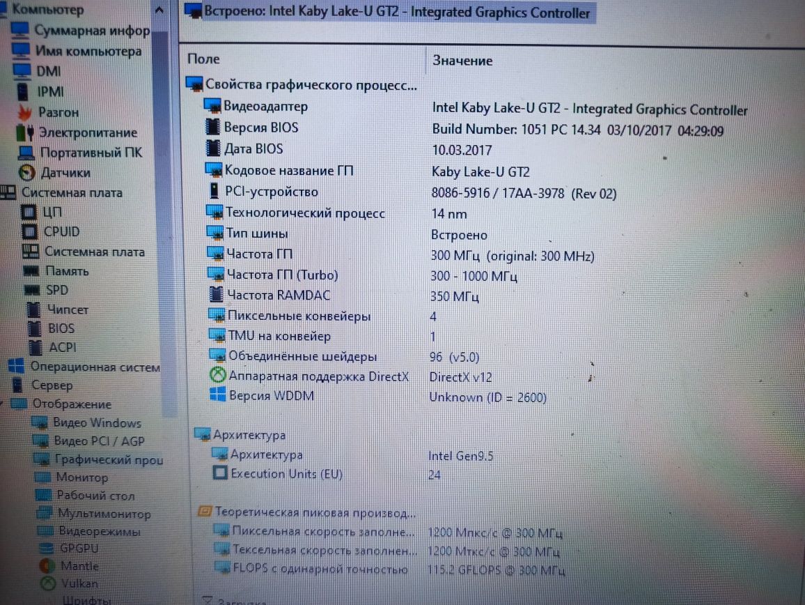Click the Мультимонитор icon

(x=45, y=514)
